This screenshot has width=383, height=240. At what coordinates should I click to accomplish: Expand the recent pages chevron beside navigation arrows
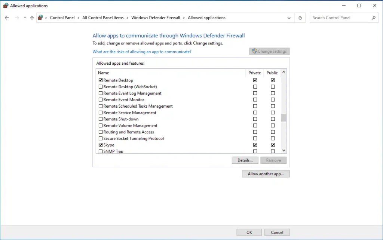[25, 18]
